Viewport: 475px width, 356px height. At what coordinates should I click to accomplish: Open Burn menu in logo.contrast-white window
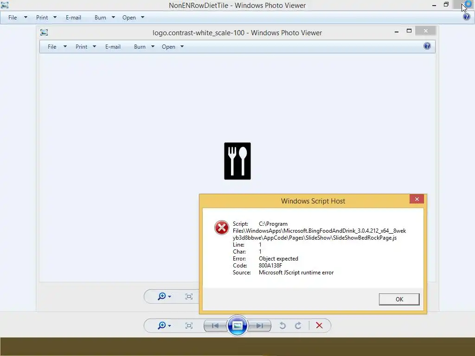(140, 47)
